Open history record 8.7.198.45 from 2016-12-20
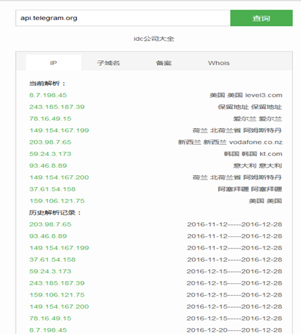 [x=48, y=330]
